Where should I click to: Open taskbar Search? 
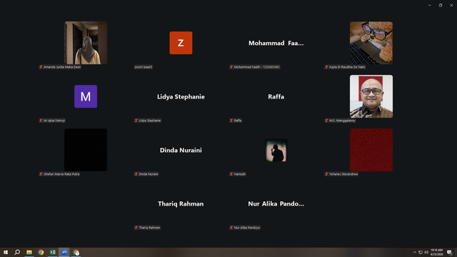click(17, 252)
